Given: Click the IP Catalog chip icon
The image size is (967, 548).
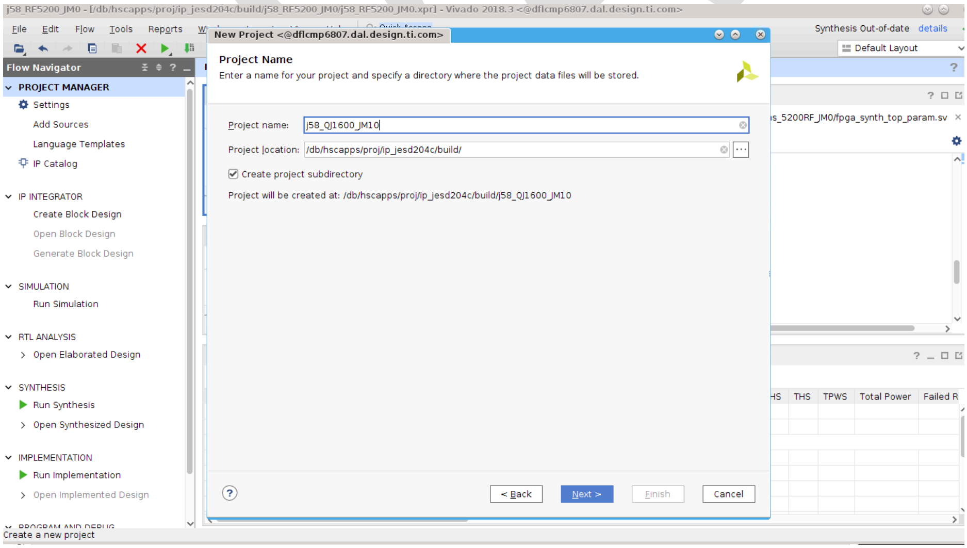Looking at the screenshot, I should click(x=23, y=163).
